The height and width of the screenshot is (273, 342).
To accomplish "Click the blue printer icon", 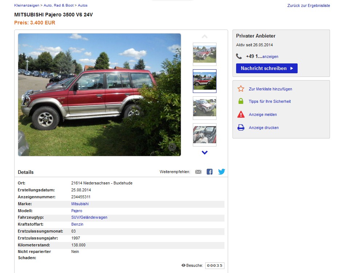I will point(241,128).
